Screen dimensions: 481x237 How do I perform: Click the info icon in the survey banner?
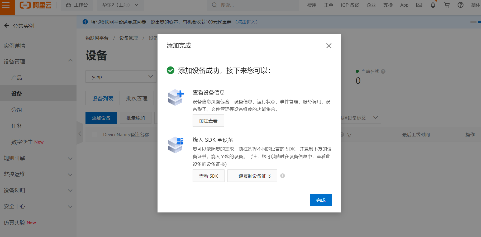[85, 22]
